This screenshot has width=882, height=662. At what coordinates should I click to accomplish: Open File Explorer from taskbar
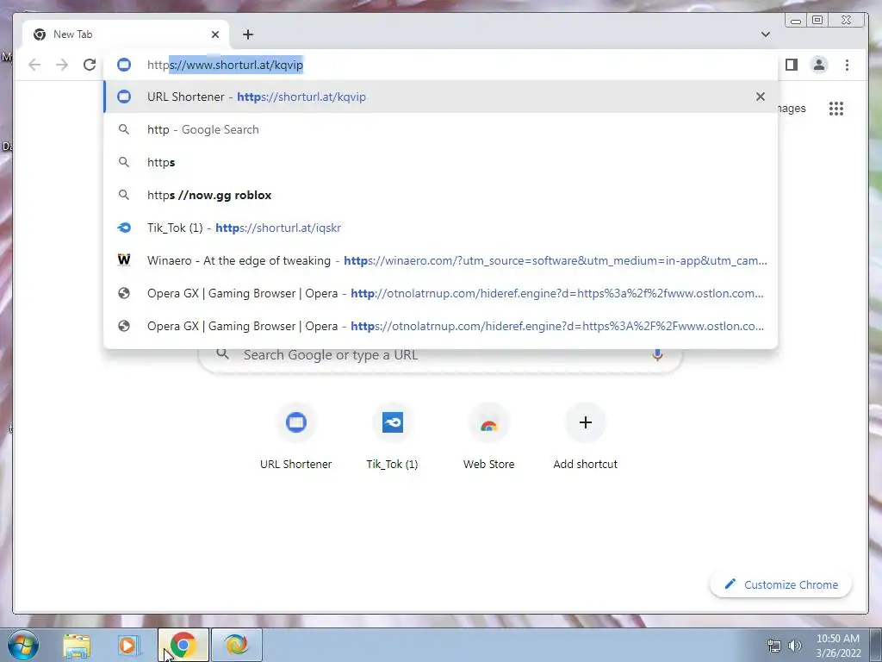[x=77, y=645]
